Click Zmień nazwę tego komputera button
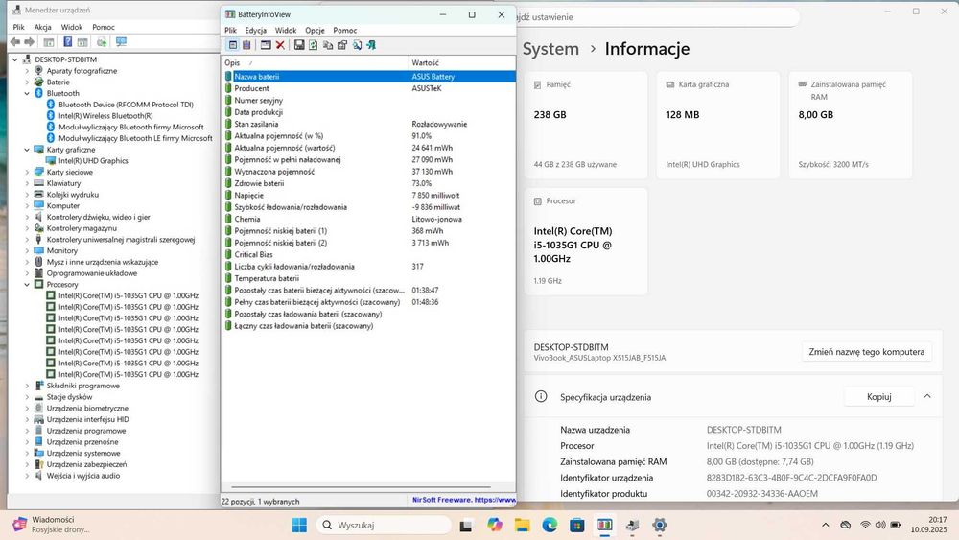Viewport: 959px width, 540px height. point(867,352)
